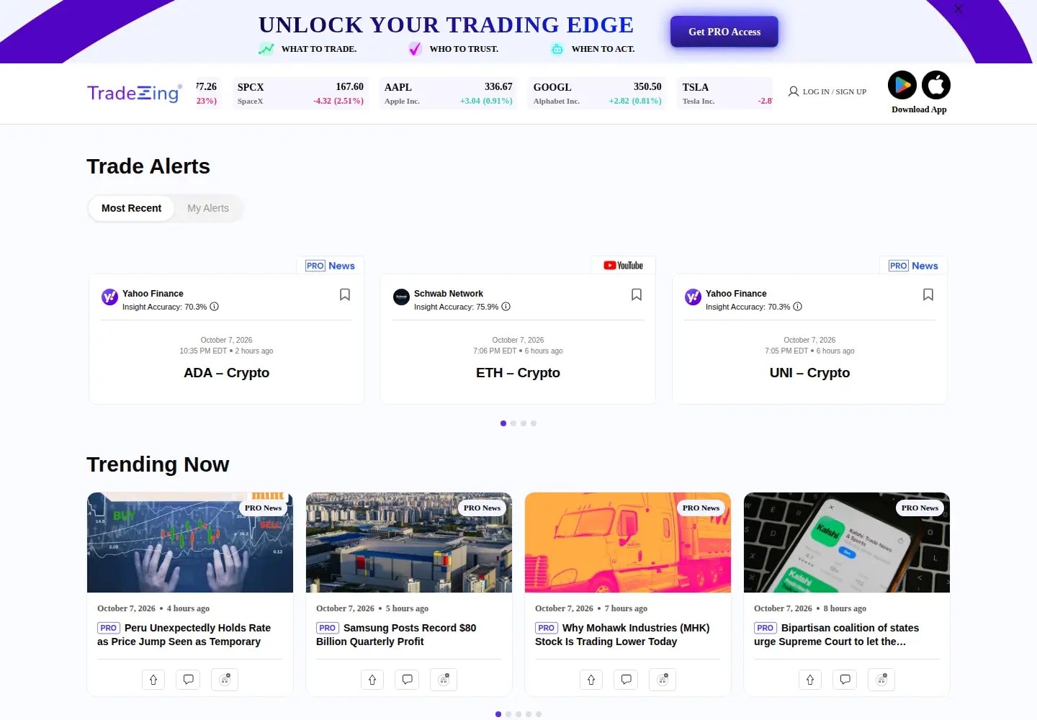Open Schwab Network source logo
1037x720 pixels.
(401, 297)
